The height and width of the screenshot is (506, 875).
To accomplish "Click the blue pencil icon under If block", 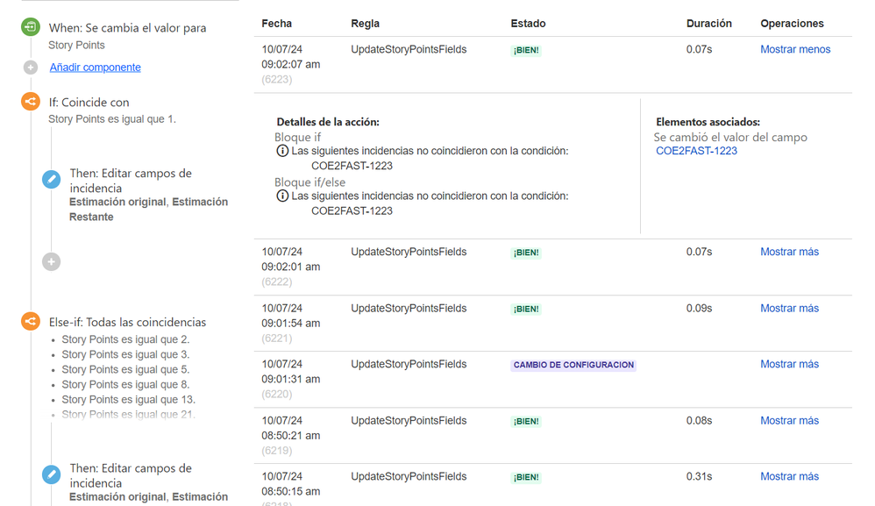I will (x=52, y=180).
